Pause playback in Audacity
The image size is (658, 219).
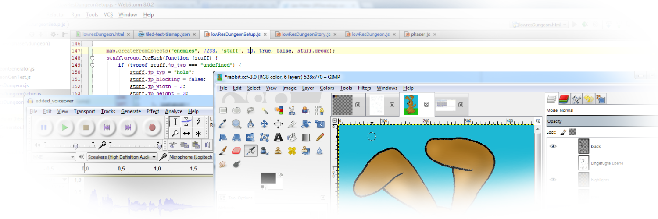click(44, 127)
